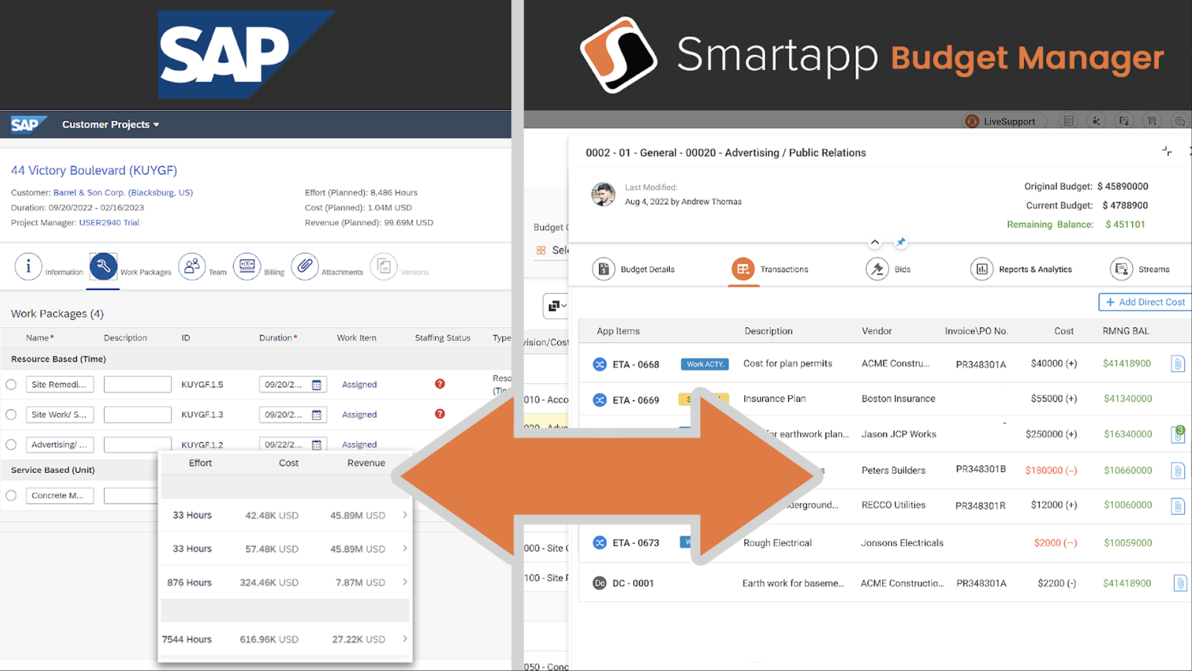
Task: Click the collapse window icon in Smartapp panel
Action: point(1166,151)
